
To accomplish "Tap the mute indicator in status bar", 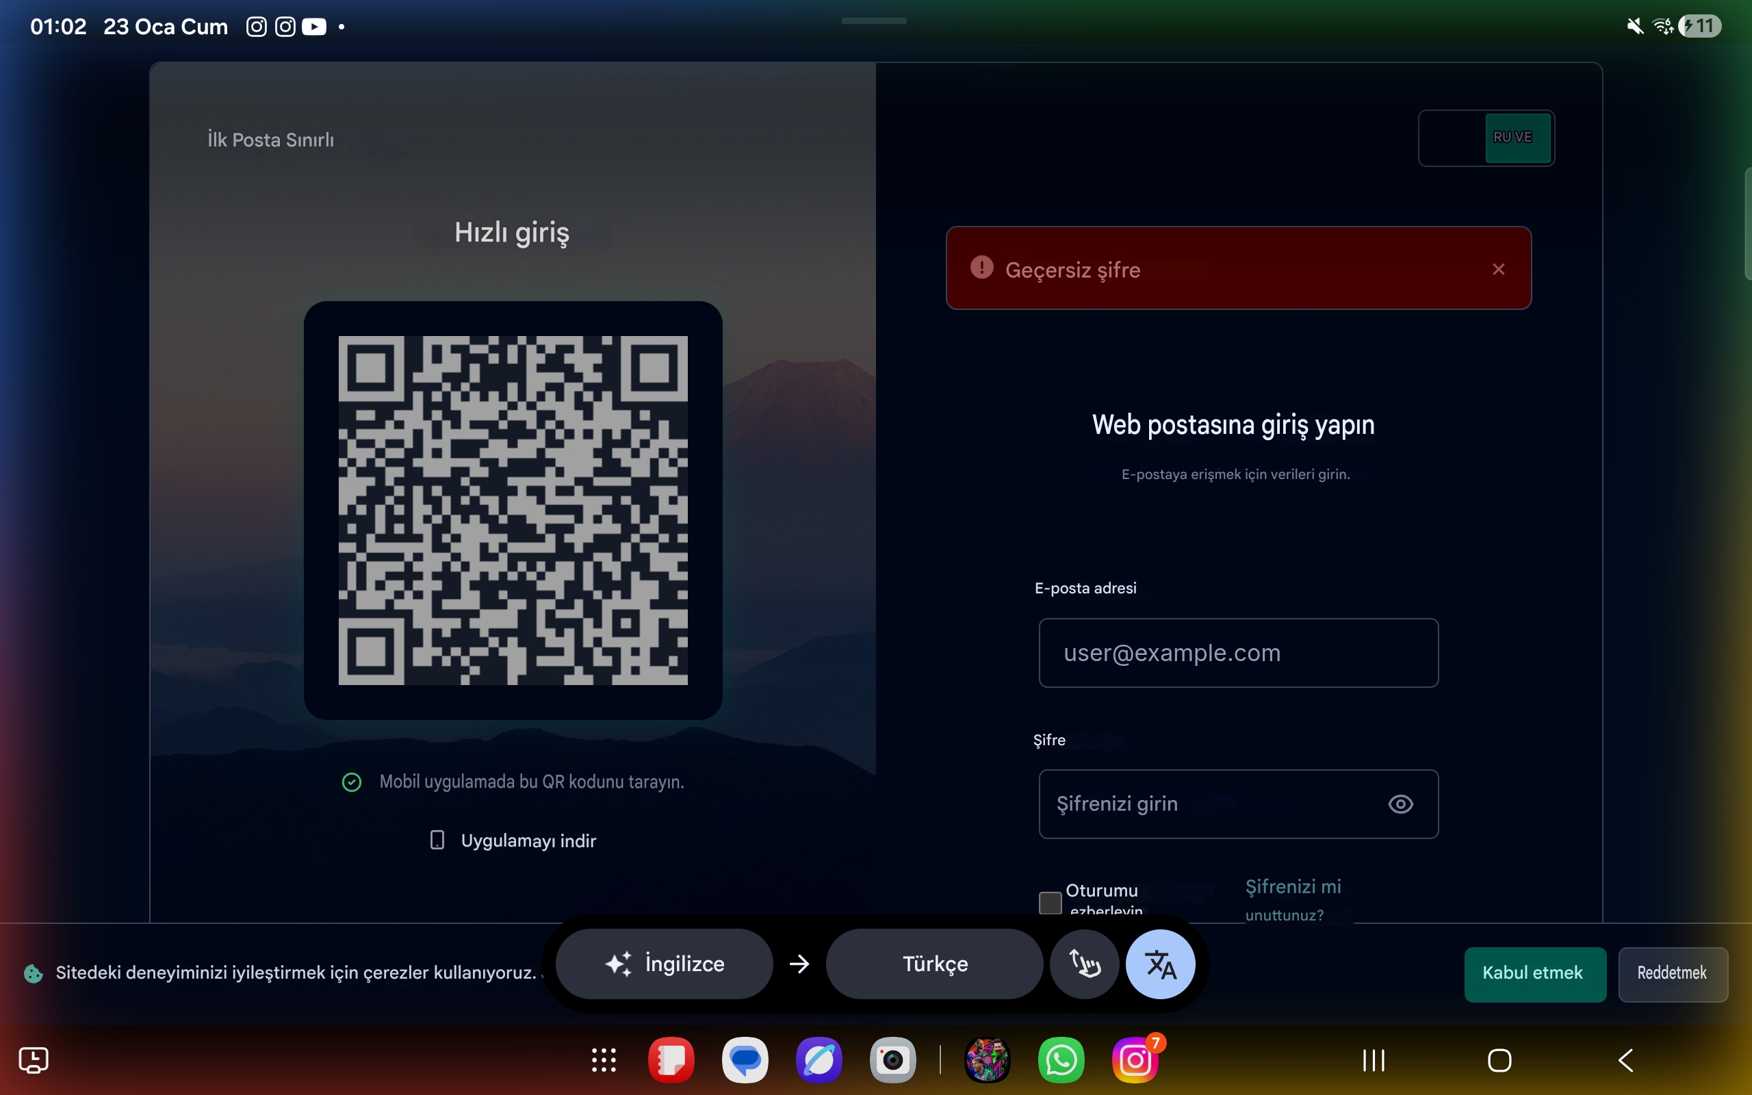I will click(x=1635, y=27).
